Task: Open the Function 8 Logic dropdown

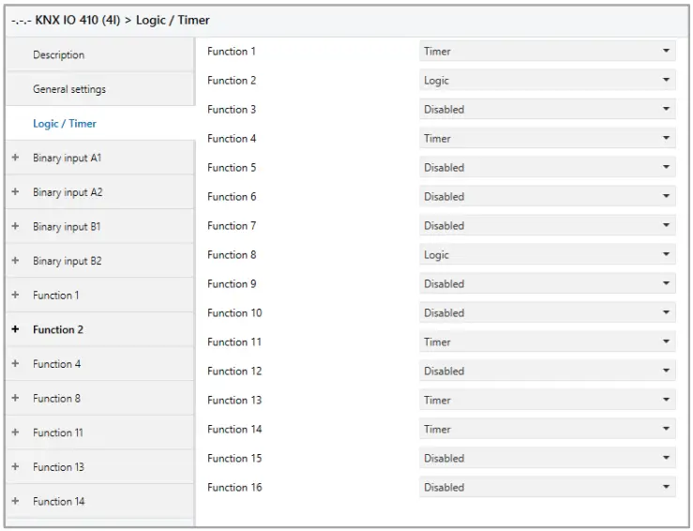Action: click(x=547, y=254)
